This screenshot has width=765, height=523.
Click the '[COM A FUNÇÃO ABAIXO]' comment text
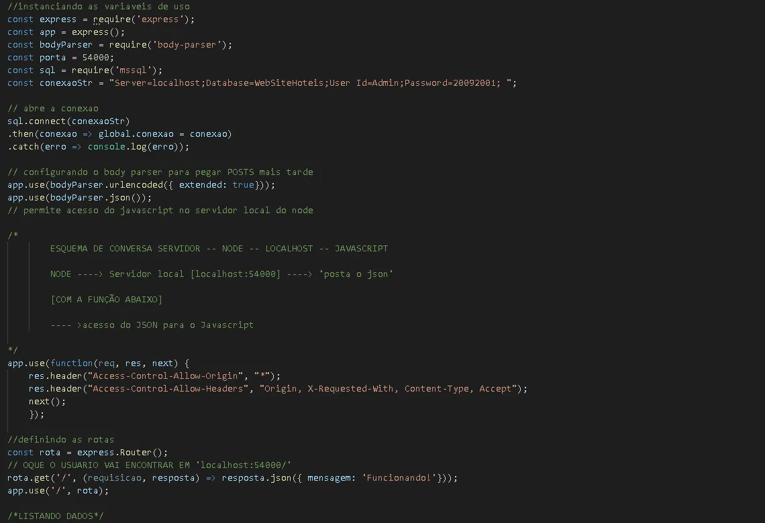pos(106,300)
